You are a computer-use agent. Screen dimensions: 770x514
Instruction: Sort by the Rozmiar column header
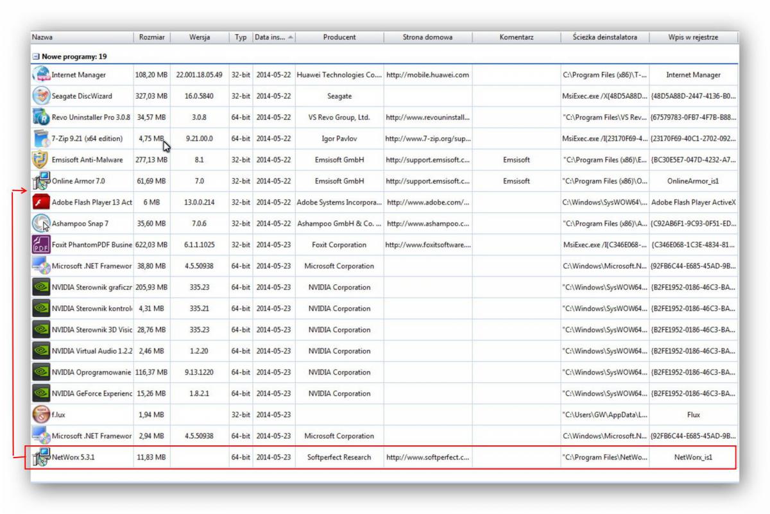(151, 37)
